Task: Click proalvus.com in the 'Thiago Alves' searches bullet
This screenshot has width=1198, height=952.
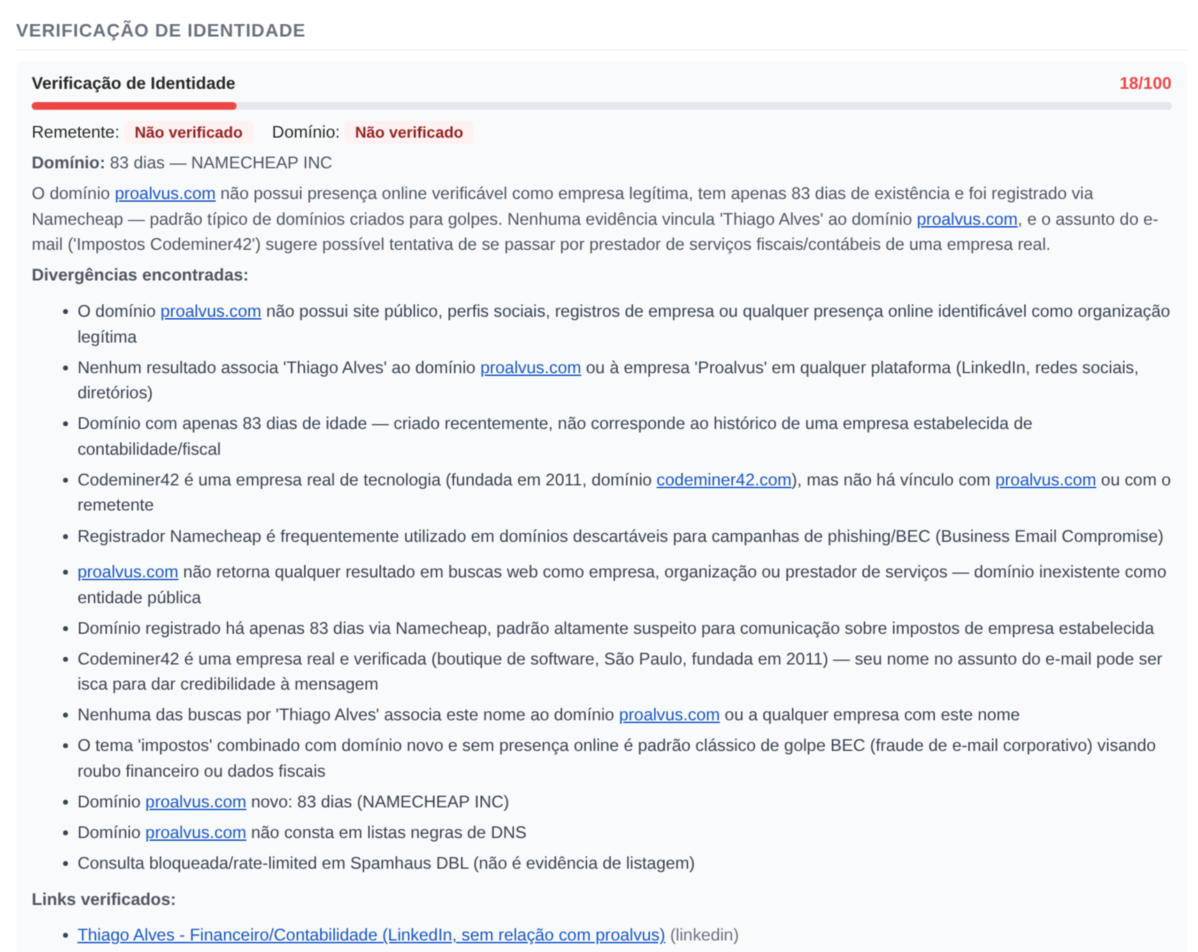Action: [x=669, y=714]
